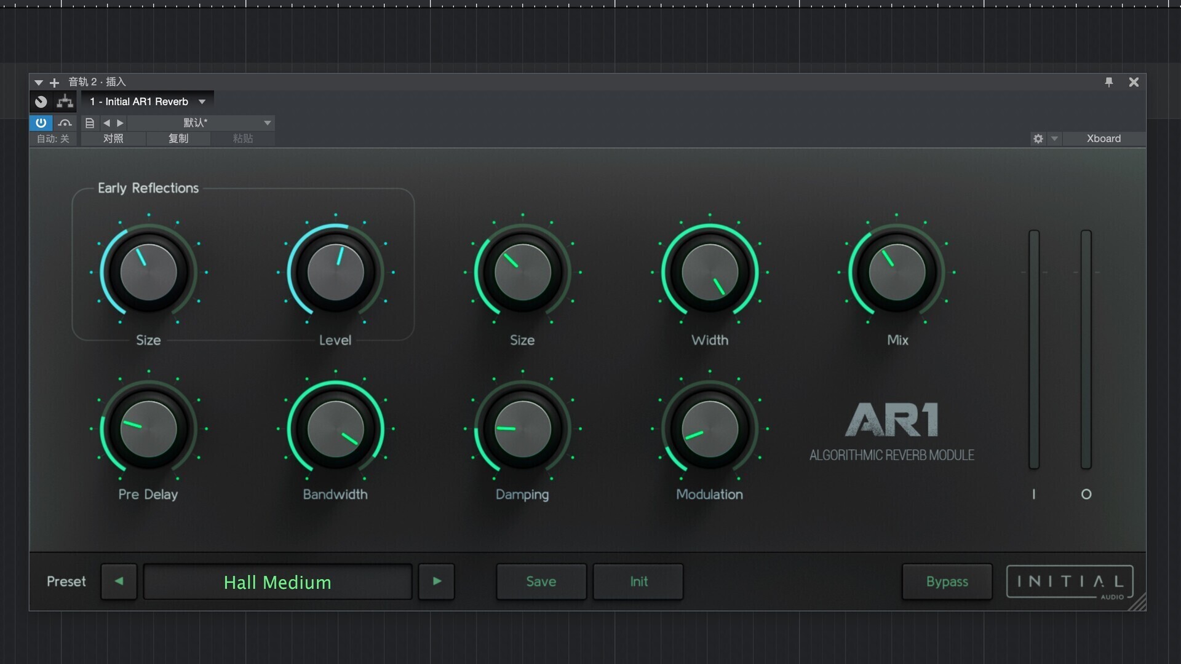Open the 默认* preset dropdown
The width and height of the screenshot is (1181, 664).
(x=201, y=123)
